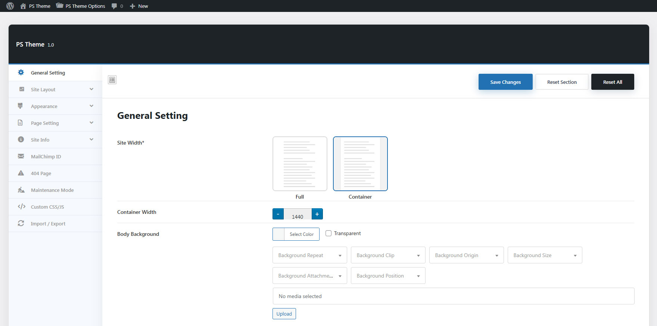The height and width of the screenshot is (326, 657).
Task: Click the WordPress logo icon
Action: [x=10, y=6]
